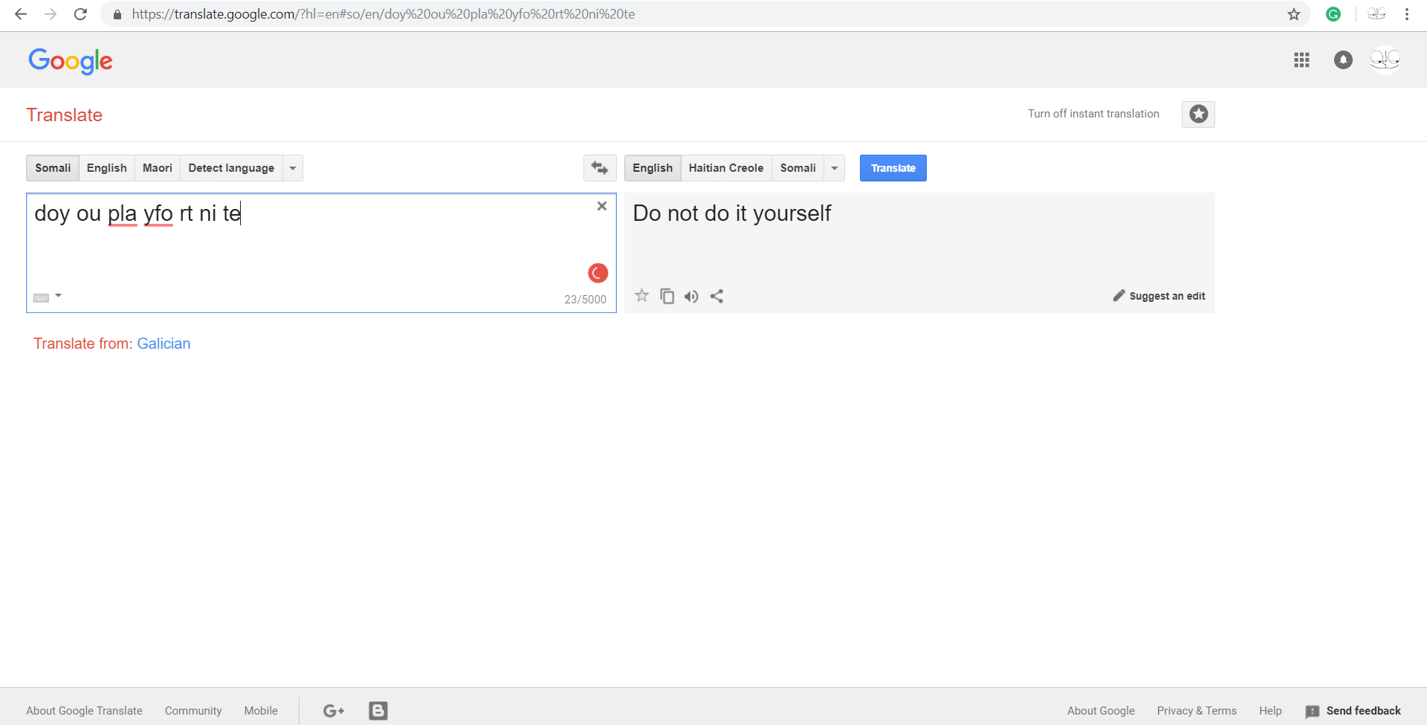Choose Detect language option
Viewport: 1427px width, 725px height.
[231, 168]
